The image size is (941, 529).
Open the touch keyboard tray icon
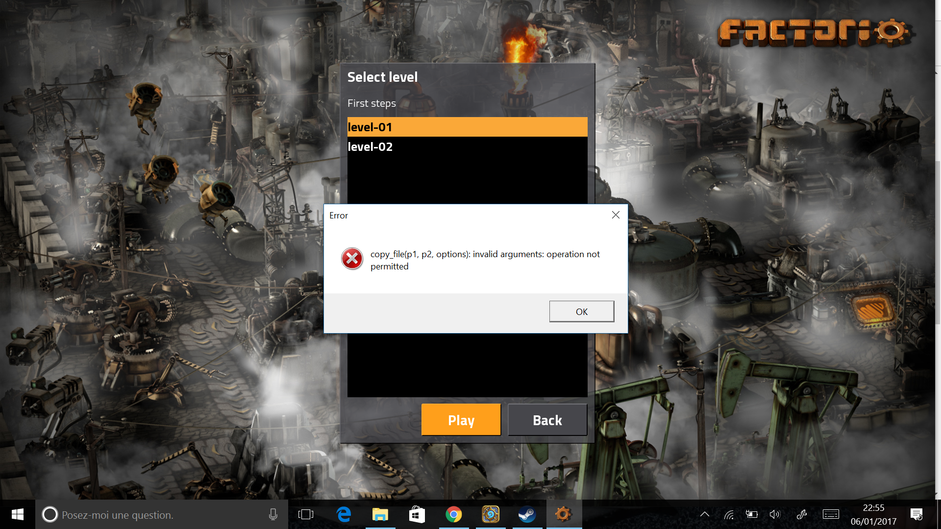click(x=831, y=514)
